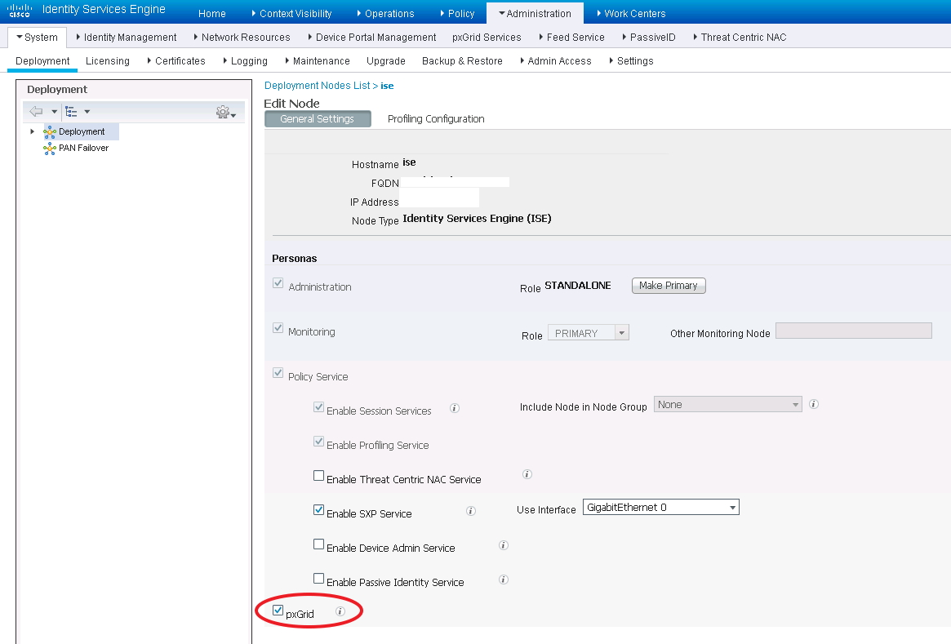
Task: Expand the Certificates menu
Action: coord(176,60)
